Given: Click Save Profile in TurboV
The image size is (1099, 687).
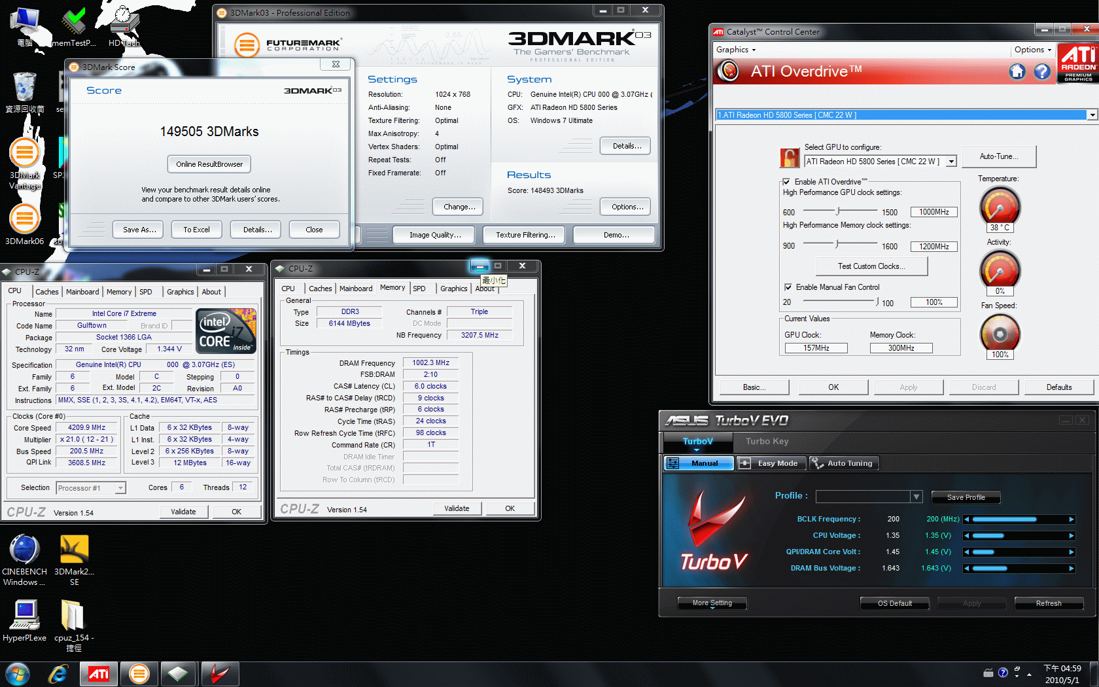Looking at the screenshot, I should pyautogui.click(x=966, y=497).
